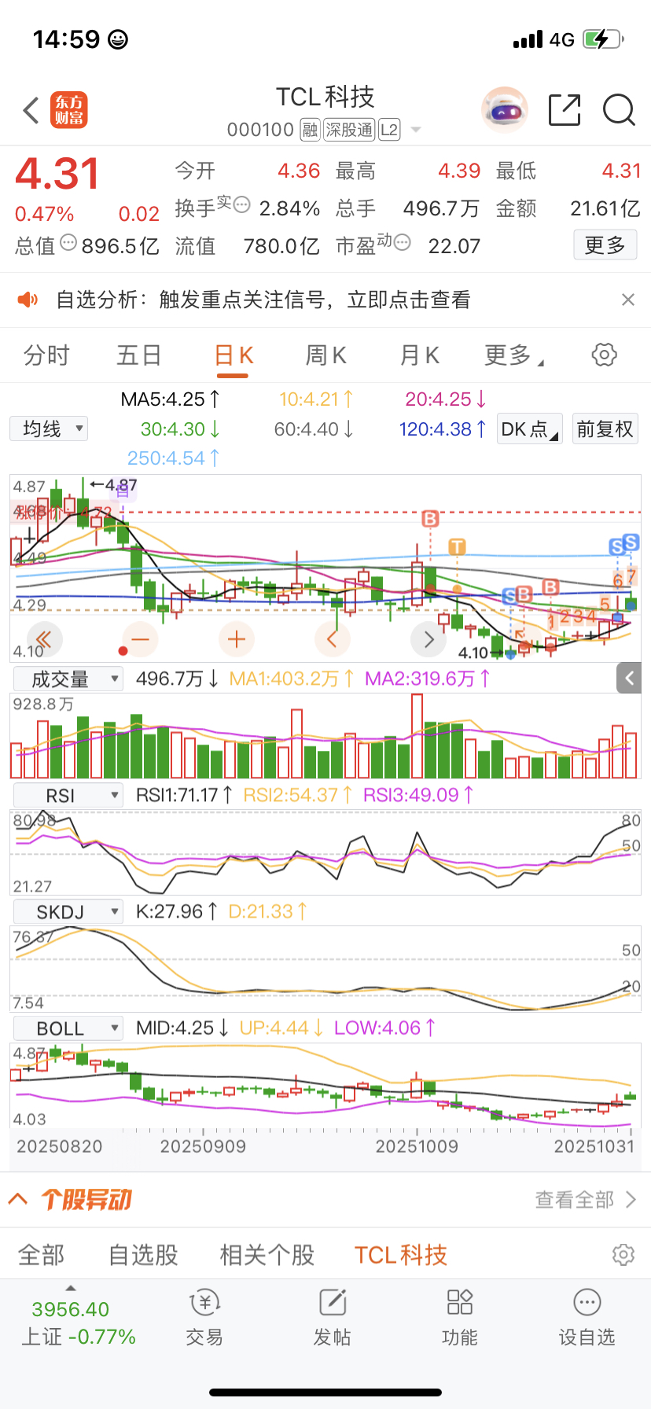651x1409 pixels.
Task: Open the chart settings gear
Action: (604, 355)
